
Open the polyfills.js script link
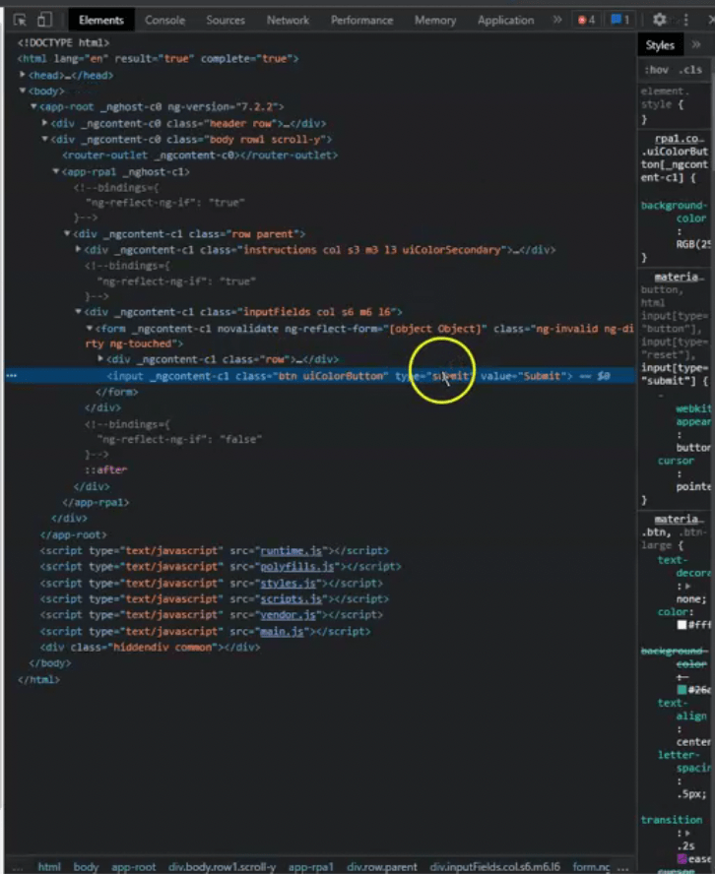(x=297, y=566)
